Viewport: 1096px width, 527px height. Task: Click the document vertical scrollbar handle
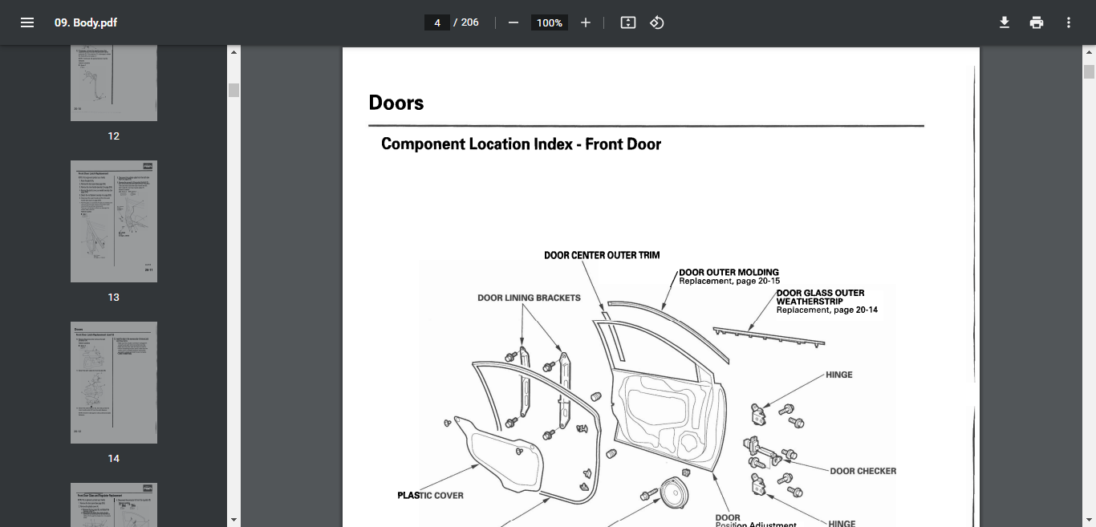(x=1089, y=71)
